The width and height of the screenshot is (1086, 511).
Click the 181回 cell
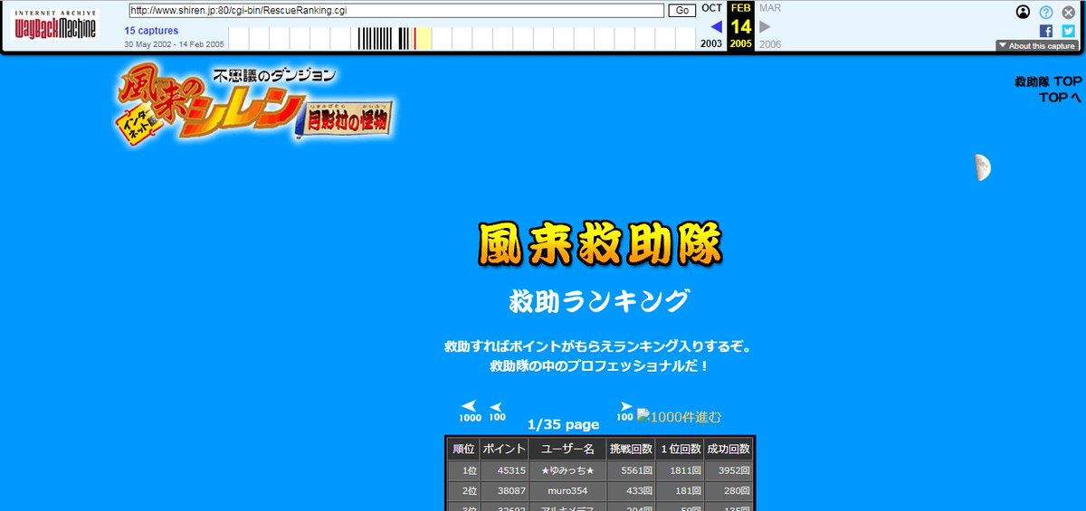680,491
